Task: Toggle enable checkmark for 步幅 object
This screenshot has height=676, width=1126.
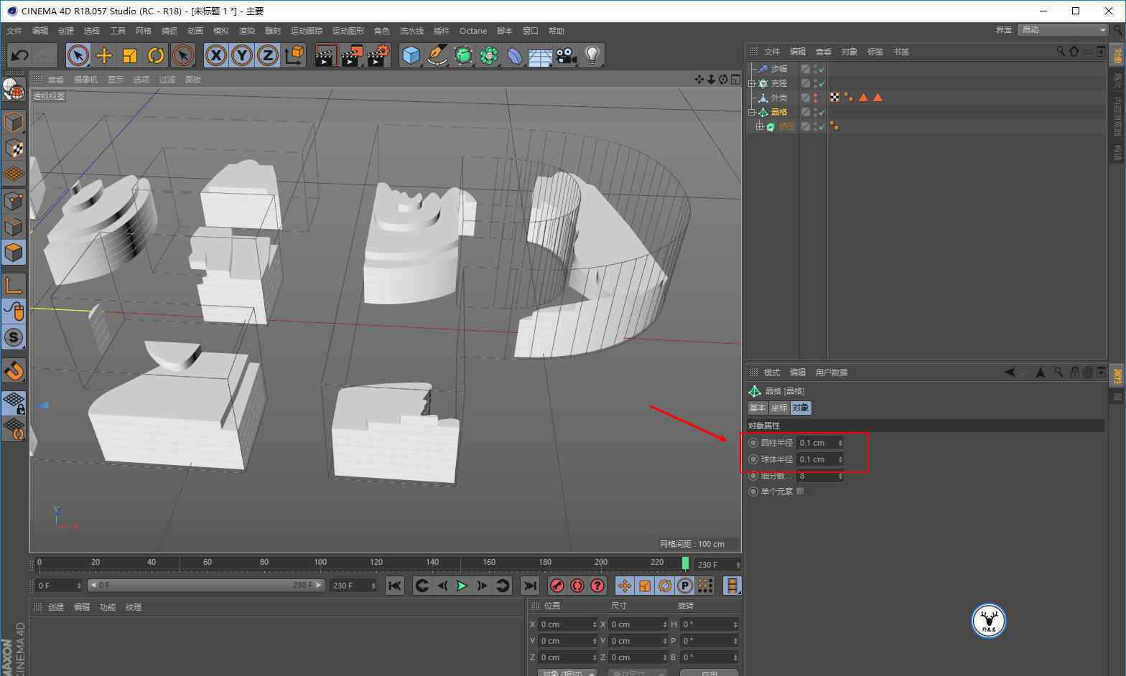Action: pos(822,69)
